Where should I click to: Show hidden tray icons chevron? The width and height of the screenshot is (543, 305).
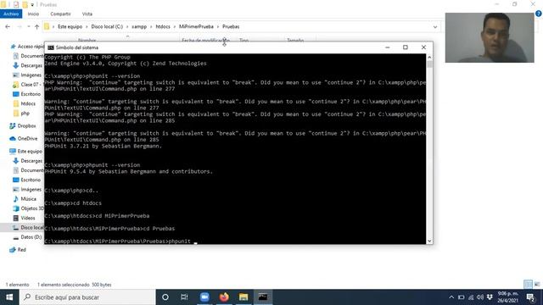click(451, 297)
